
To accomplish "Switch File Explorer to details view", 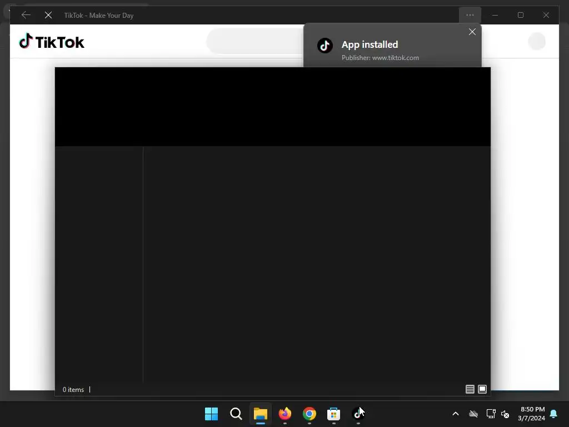I will [470, 389].
